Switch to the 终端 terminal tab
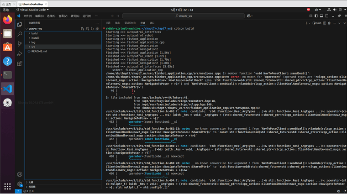This screenshot has width=347, height=194. tap(143, 23)
